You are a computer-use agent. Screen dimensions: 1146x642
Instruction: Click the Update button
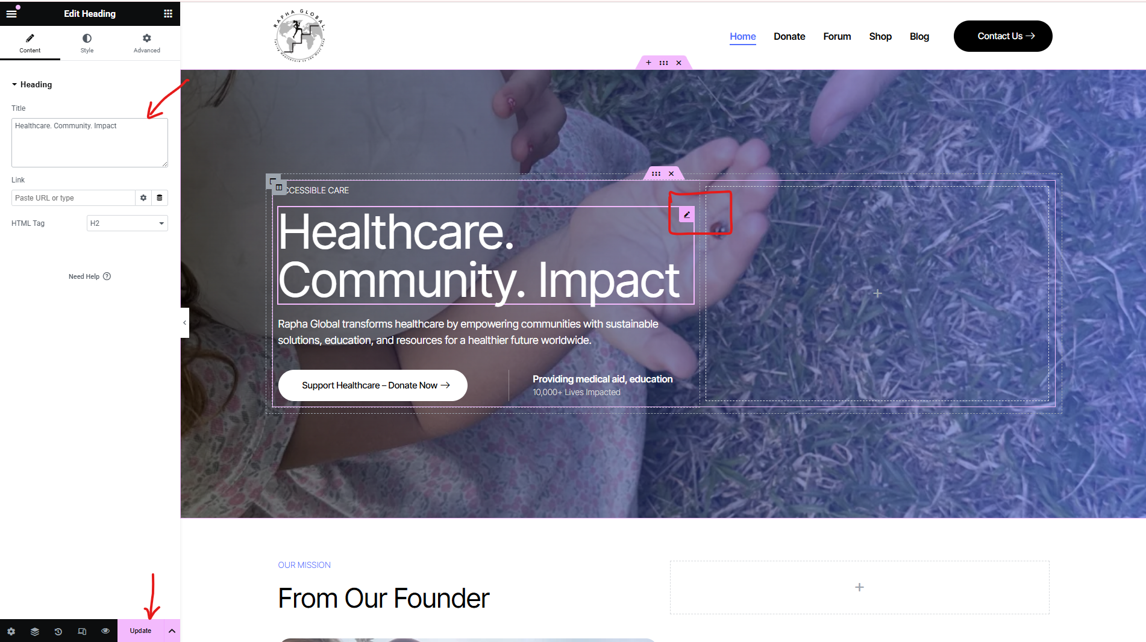pyautogui.click(x=140, y=631)
